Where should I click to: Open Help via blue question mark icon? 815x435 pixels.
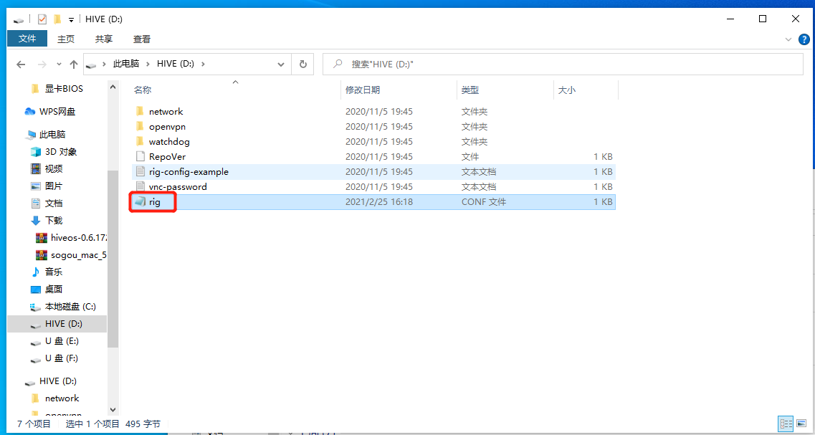[x=804, y=39]
